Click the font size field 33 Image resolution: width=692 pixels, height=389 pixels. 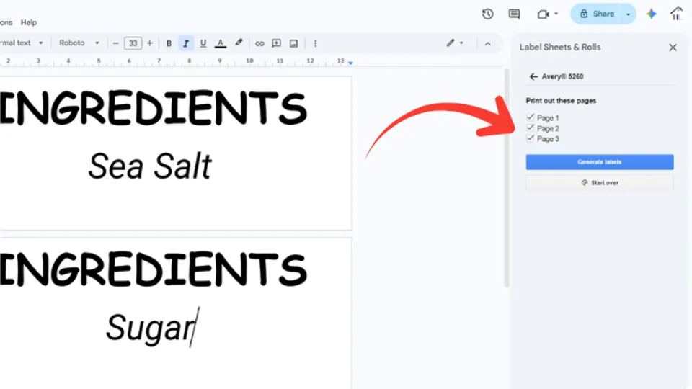tap(133, 43)
